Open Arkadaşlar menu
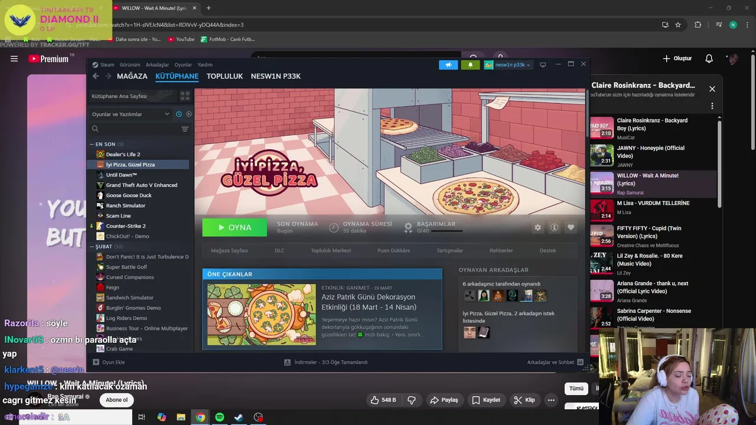This screenshot has height=425, width=756. click(x=157, y=65)
